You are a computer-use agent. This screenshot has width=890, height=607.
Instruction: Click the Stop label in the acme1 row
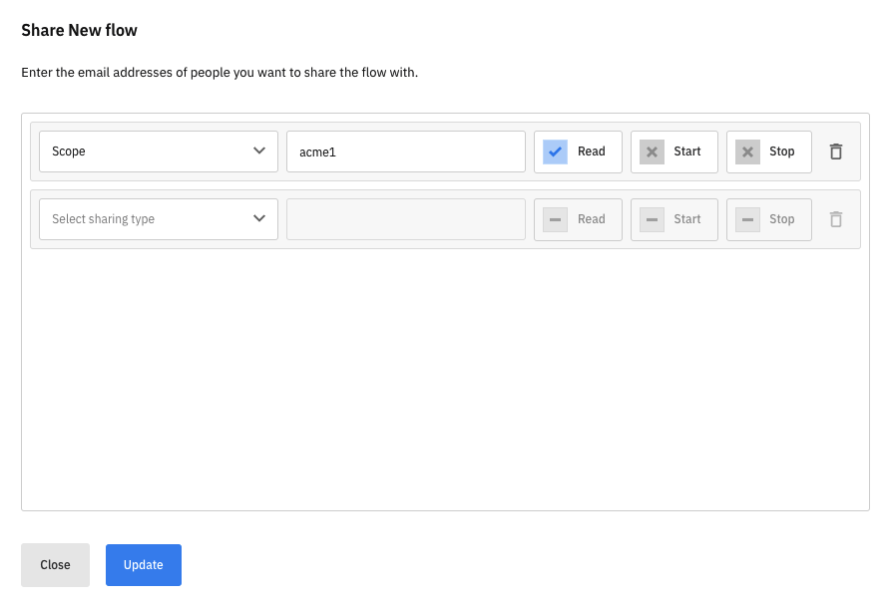[782, 152]
